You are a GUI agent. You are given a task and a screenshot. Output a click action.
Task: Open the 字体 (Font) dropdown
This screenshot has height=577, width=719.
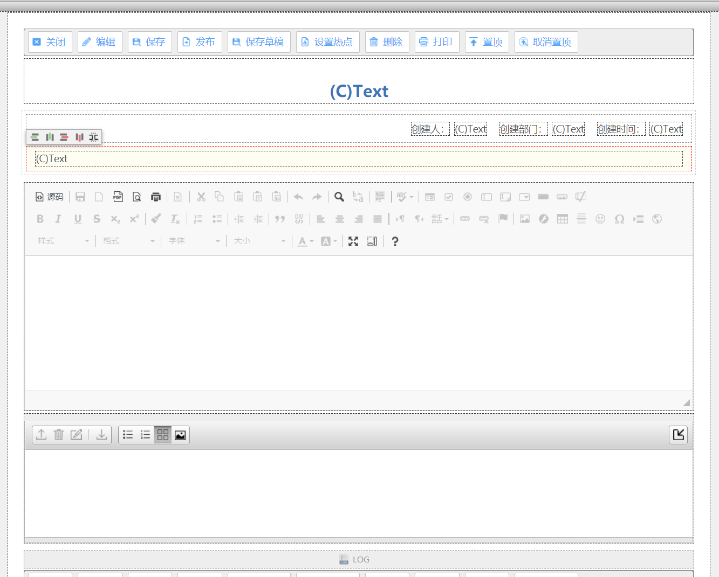pyautogui.click(x=194, y=241)
